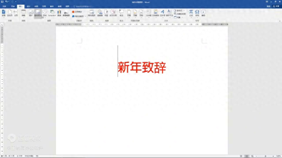Click the word count in status bar
Screen dimensions: 282x158
coord(19,156)
